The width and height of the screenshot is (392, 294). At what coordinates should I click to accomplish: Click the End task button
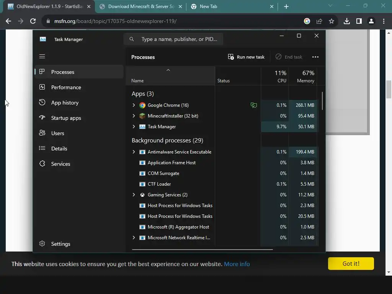coord(289,57)
